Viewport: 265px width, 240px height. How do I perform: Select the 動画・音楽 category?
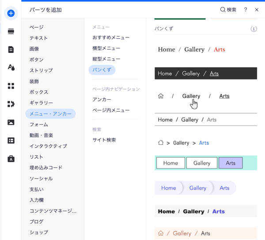click(41, 135)
